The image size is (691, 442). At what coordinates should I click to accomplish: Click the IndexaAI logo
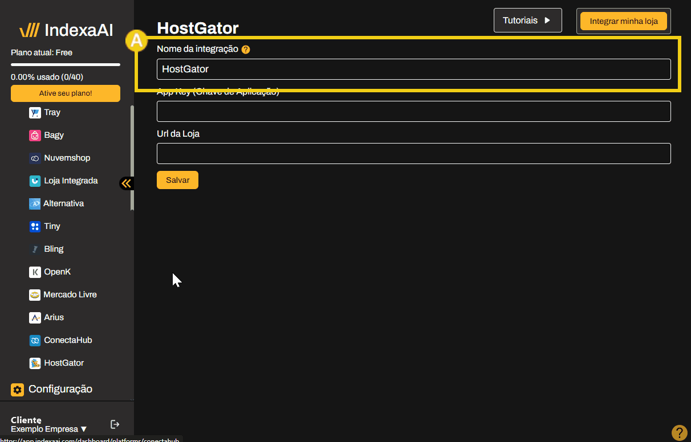pos(66,30)
